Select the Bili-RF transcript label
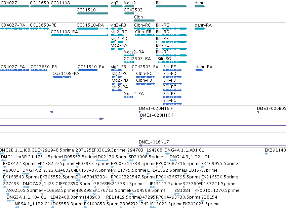Image resolution: width=286 pixels, height=209 pixels. [162, 52]
